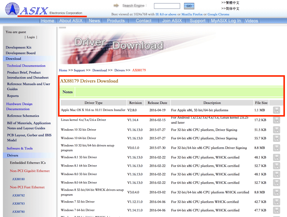Open the News menu item
This screenshot has width=287, height=217.
(x=94, y=21)
